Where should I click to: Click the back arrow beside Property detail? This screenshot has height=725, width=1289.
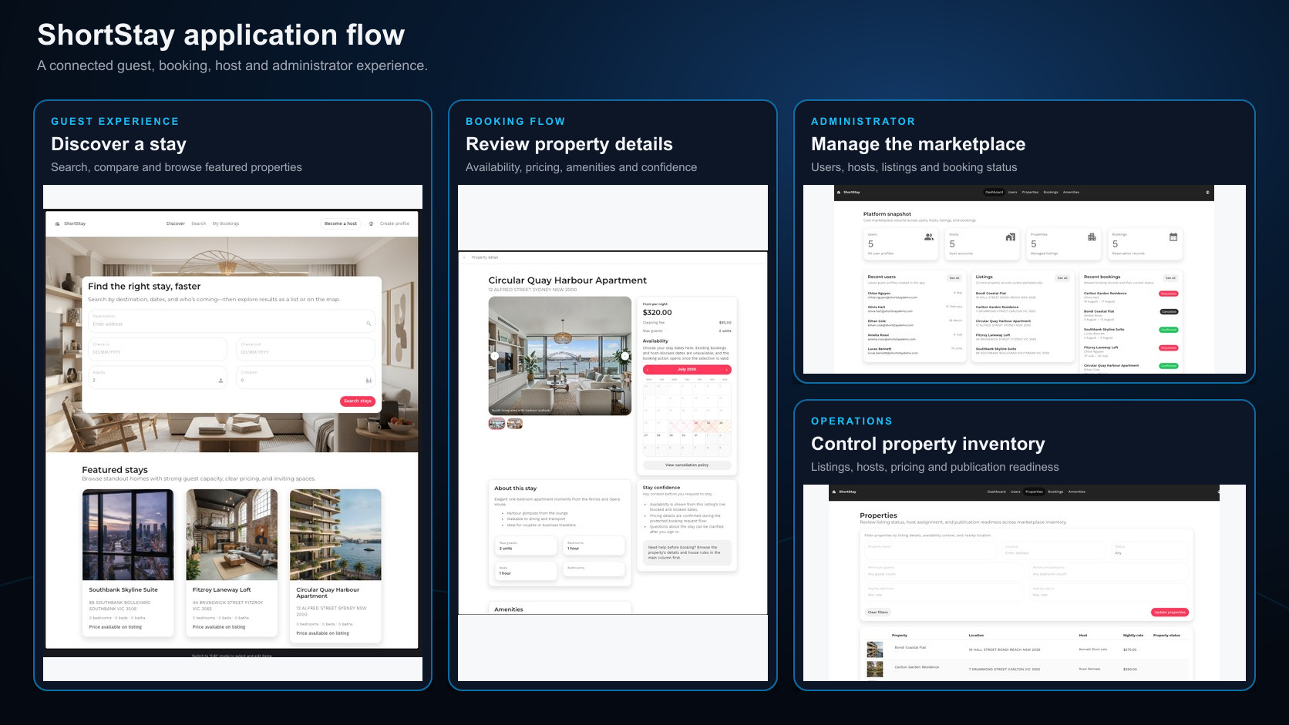(465, 257)
